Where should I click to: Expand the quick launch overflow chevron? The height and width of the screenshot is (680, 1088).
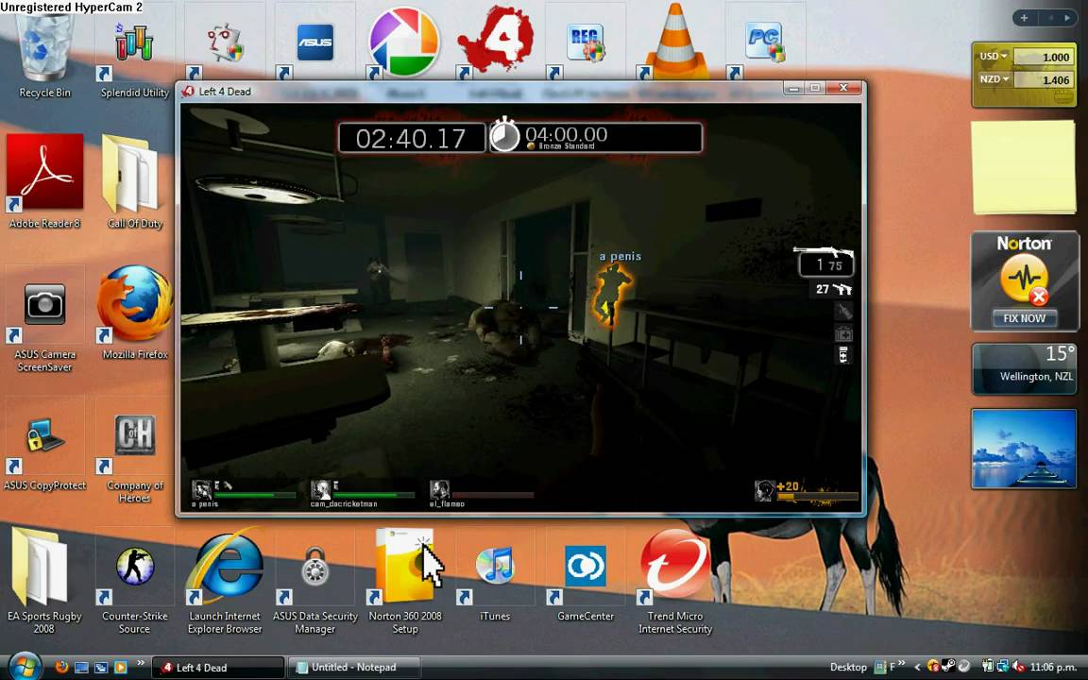[141, 663]
